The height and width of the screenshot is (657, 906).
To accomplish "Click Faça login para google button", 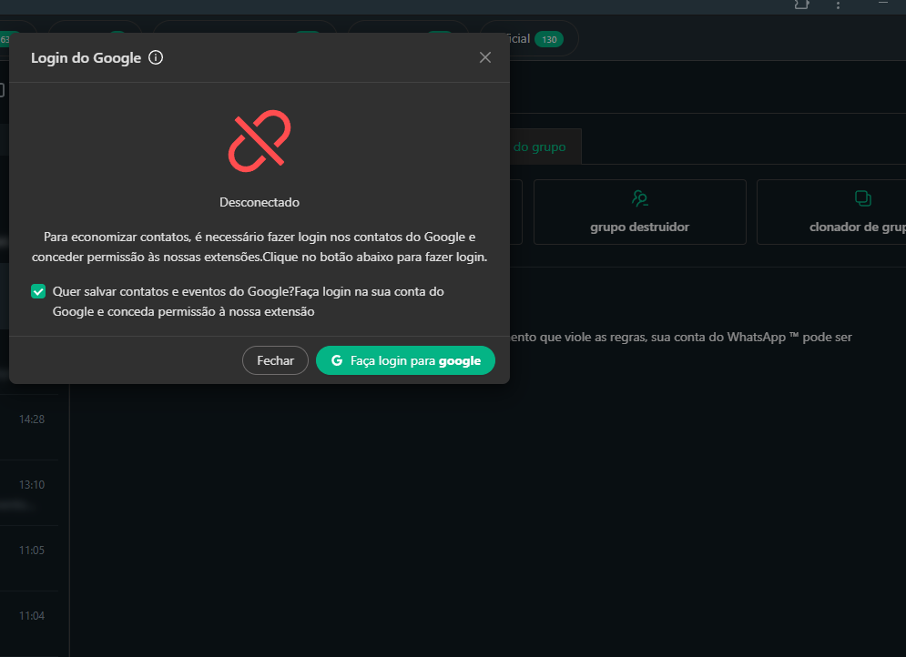I will pyautogui.click(x=405, y=360).
